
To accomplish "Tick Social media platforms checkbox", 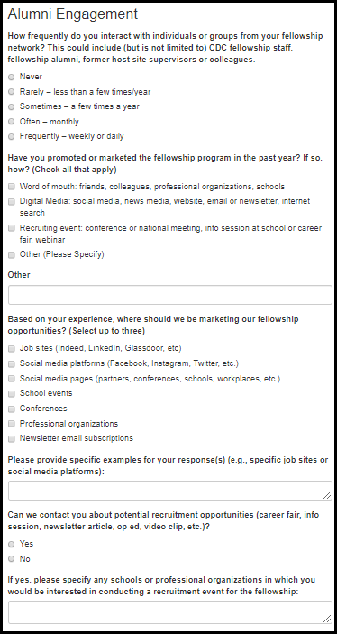I will (x=12, y=364).
